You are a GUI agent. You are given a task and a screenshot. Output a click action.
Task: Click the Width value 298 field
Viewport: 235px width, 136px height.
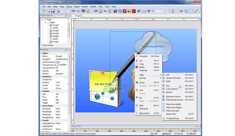(62, 100)
